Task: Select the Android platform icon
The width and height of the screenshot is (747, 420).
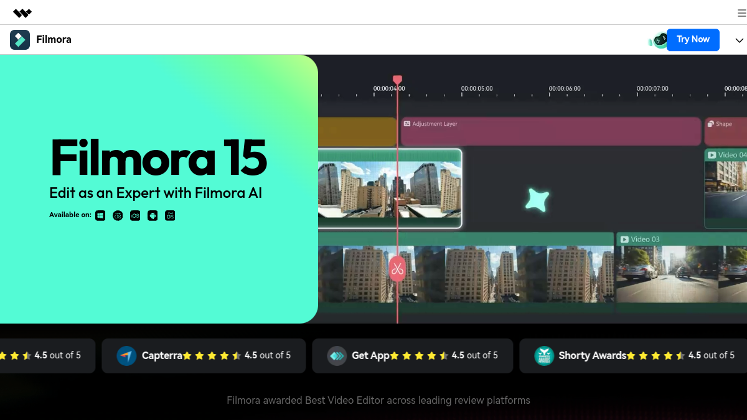Action: [x=153, y=215]
